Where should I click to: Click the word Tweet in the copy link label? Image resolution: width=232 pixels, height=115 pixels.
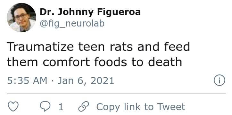(171, 107)
